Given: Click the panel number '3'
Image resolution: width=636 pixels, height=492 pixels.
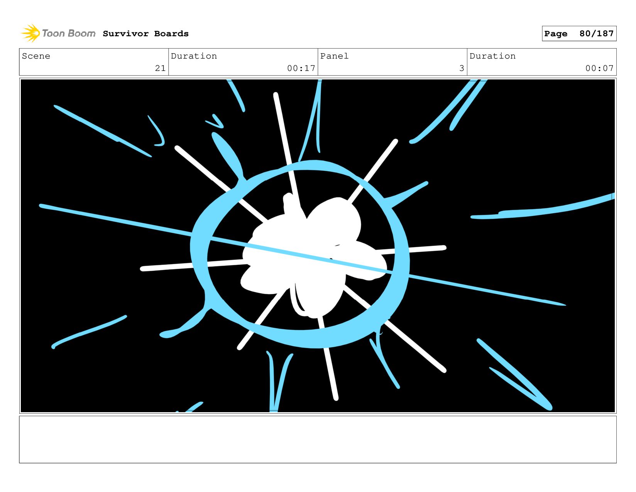Looking at the screenshot, I should (x=462, y=68).
